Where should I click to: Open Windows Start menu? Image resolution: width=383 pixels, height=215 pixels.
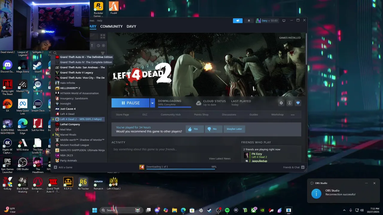95,210
